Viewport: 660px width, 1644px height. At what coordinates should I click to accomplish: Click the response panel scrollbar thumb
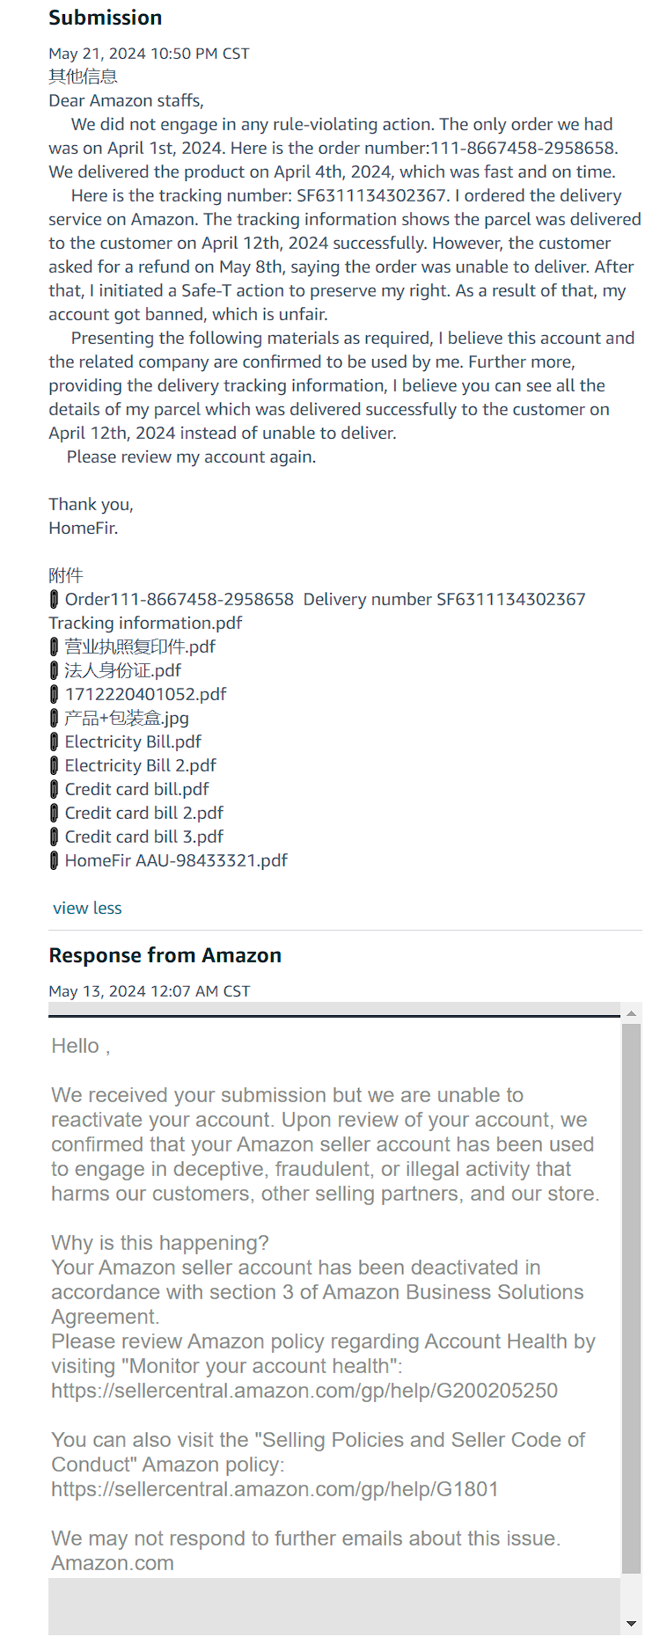[x=631, y=1297]
